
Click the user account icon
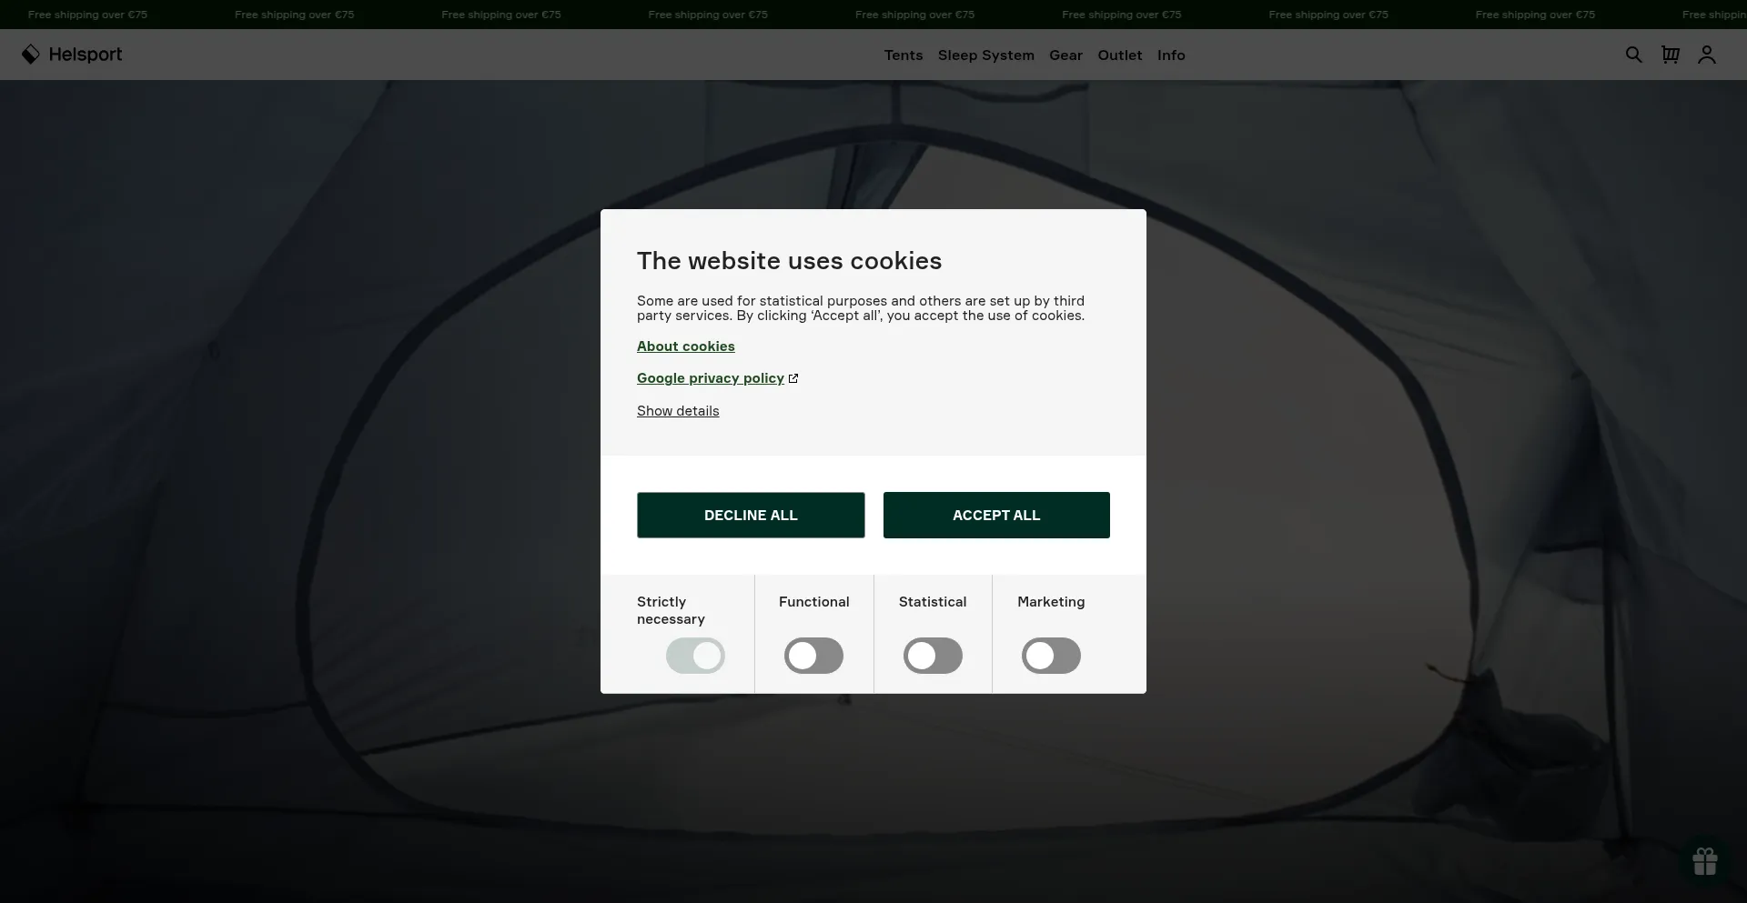click(1706, 55)
